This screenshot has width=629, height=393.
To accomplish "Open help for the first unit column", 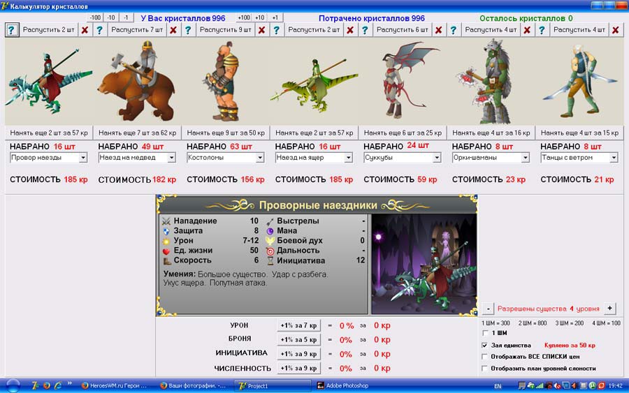I will (12, 30).
